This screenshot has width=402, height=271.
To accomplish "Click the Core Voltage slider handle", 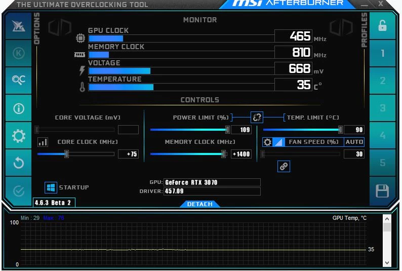I will click(x=37, y=130).
